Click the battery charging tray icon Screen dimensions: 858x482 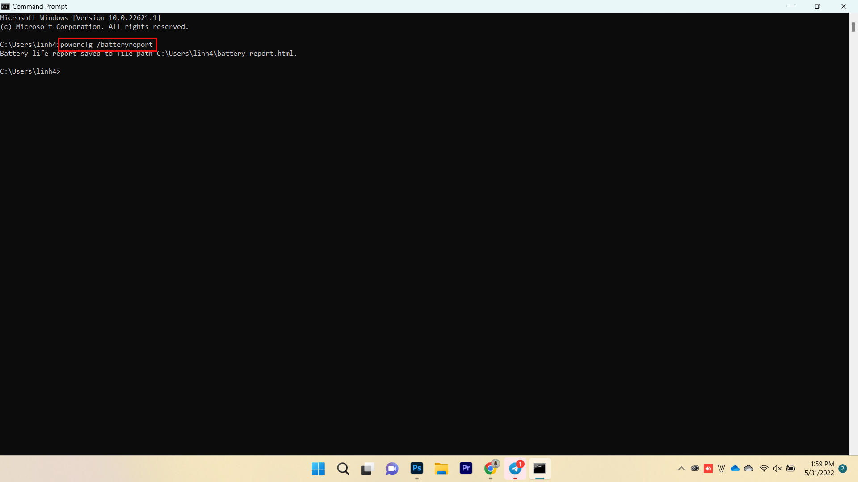point(791,469)
